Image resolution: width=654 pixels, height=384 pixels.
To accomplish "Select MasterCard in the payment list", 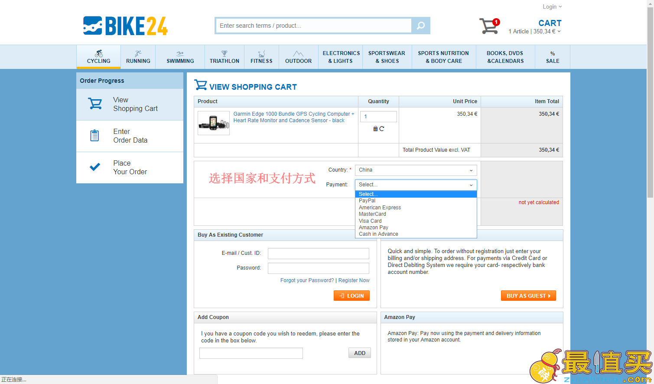I will (x=416, y=214).
